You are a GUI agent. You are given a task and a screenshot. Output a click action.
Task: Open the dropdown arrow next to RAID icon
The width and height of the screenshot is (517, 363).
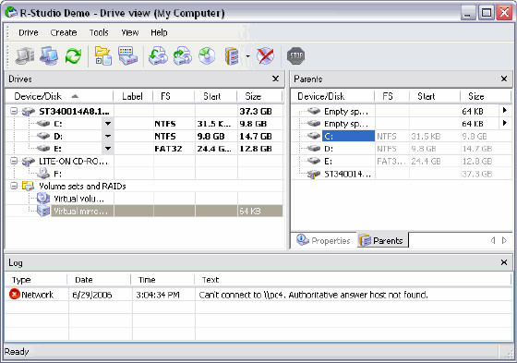click(247, 56)
